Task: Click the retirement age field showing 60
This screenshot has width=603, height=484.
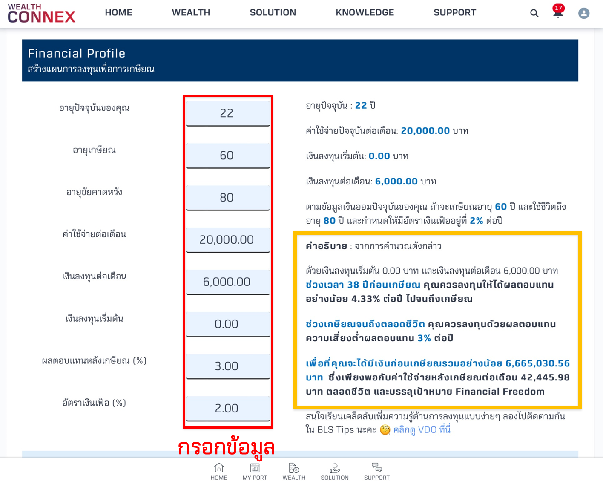Action: click(x=228, y=155)
